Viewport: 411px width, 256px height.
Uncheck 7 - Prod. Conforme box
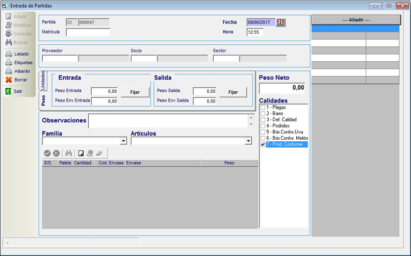pyautogui.click(x=263, y=144)
